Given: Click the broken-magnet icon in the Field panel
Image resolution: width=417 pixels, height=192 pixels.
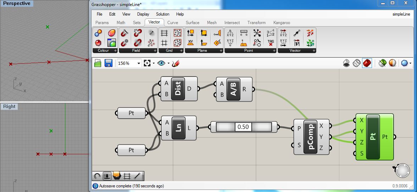Looking at the screenshot, I should 138,33.
